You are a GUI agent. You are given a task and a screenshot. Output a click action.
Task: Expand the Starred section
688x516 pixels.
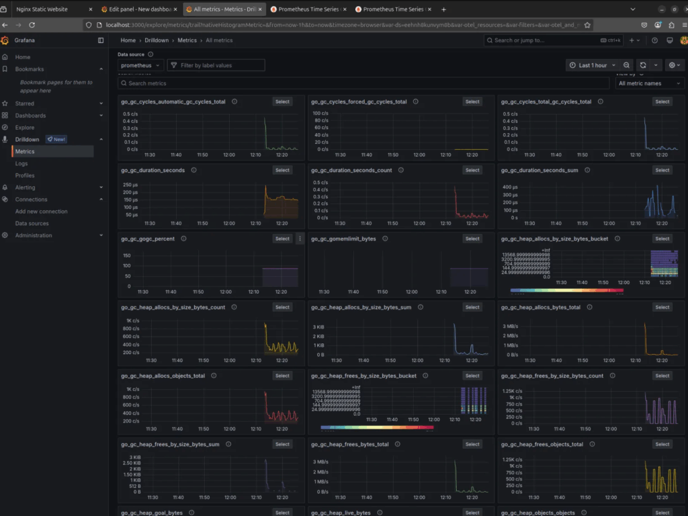coord(101,103)
